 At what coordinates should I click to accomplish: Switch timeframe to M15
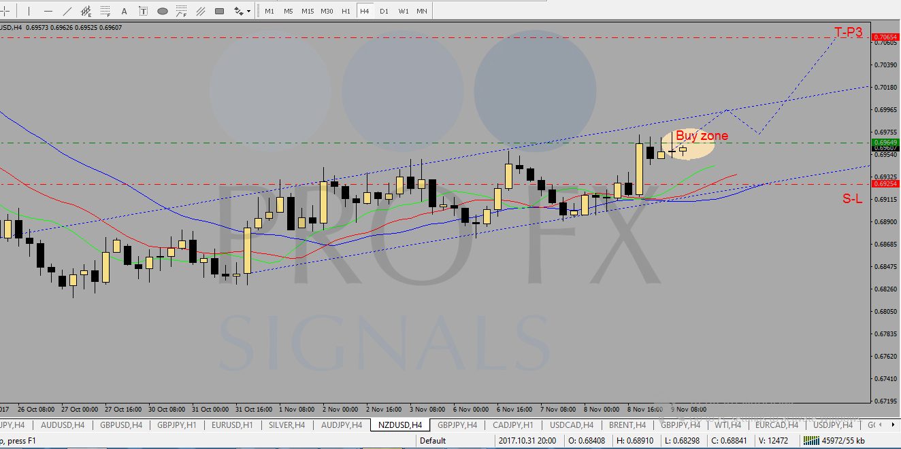[308, 11]
